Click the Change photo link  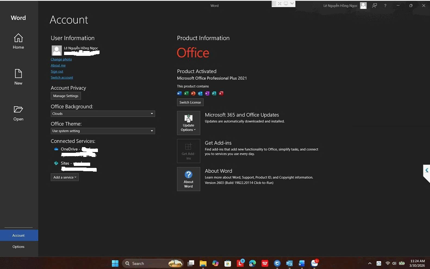tap(61, 59)
